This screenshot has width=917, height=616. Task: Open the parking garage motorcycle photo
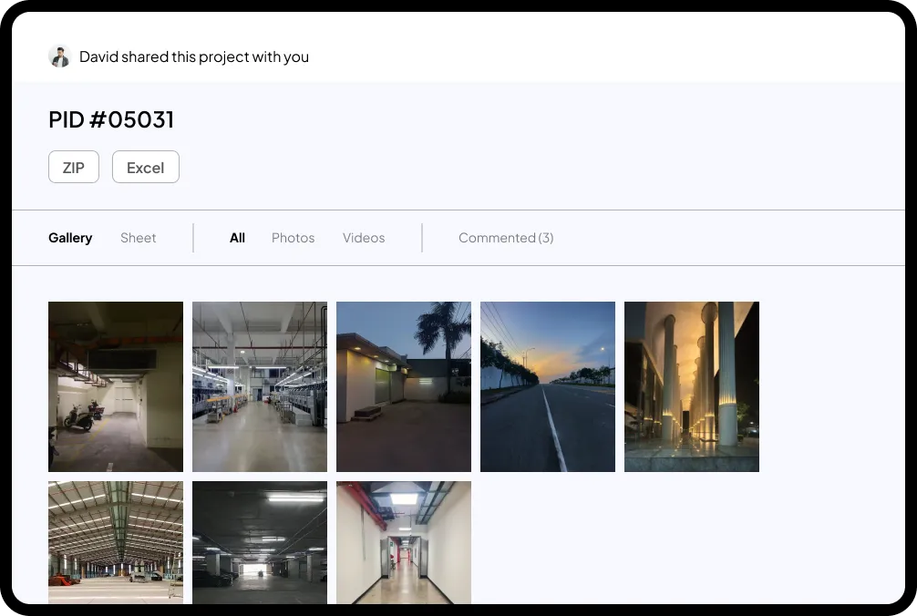click(x=116, y=386)
